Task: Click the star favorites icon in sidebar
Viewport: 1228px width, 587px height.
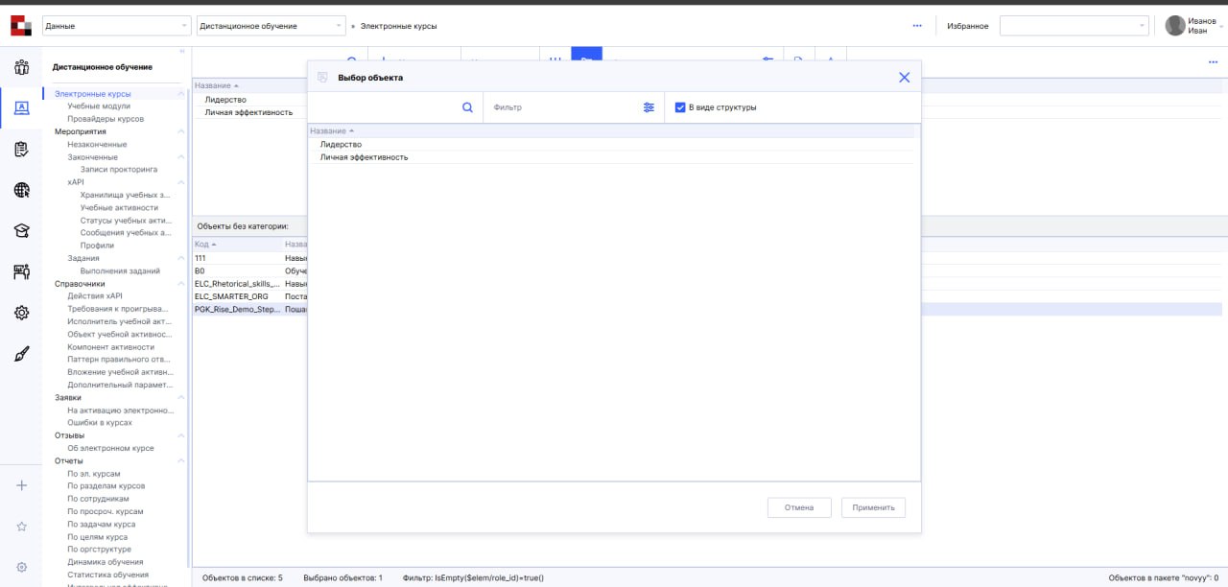Action: (21, 527)
